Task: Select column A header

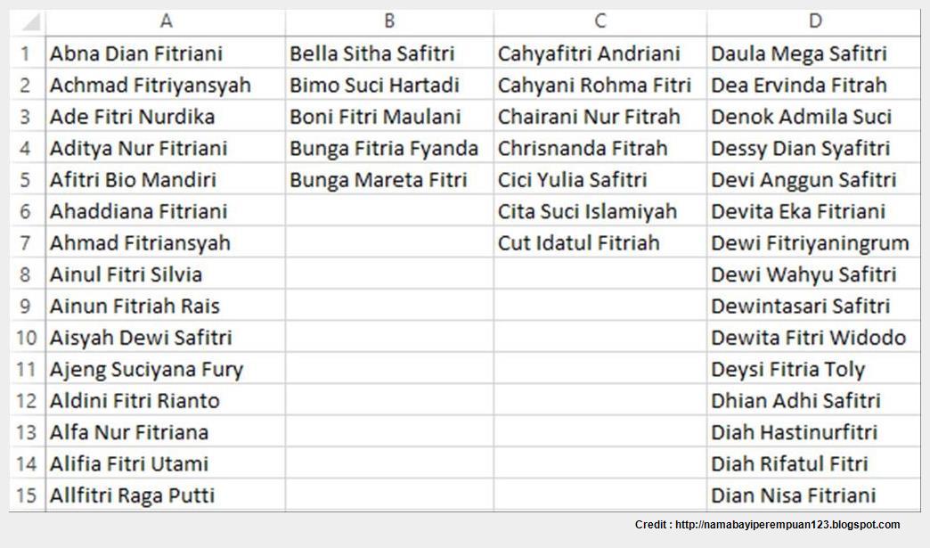Action: pyautogui.click(x=166, y=22)
